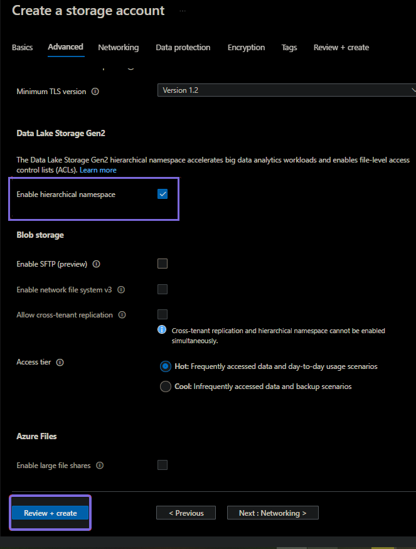Image resolution: width=416 pixels, height=549 pixels.
Task: Click the Access tier info icon
Action: pyautogui.click(x=60, y=363)
